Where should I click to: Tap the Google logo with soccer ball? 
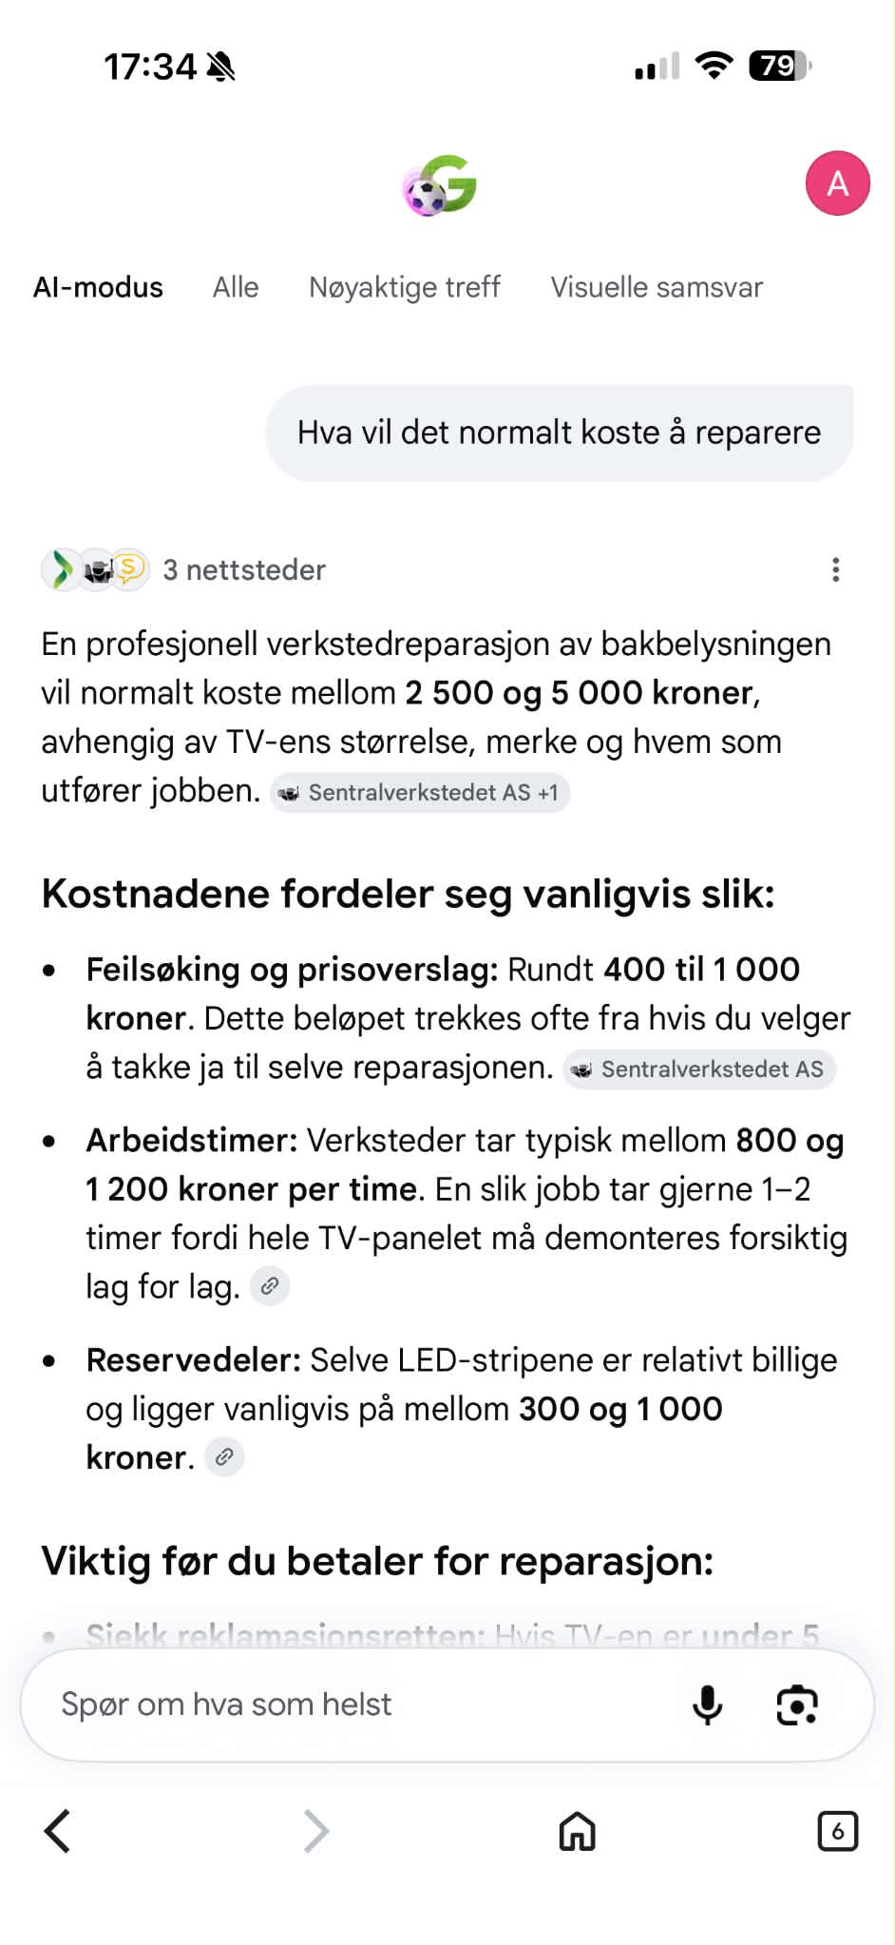pos(439,184)
